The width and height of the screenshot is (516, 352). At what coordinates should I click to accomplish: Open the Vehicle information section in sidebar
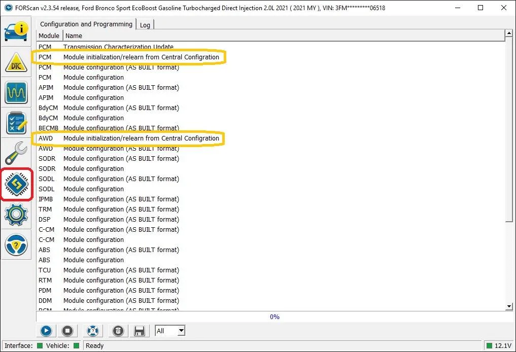(17, 31)
